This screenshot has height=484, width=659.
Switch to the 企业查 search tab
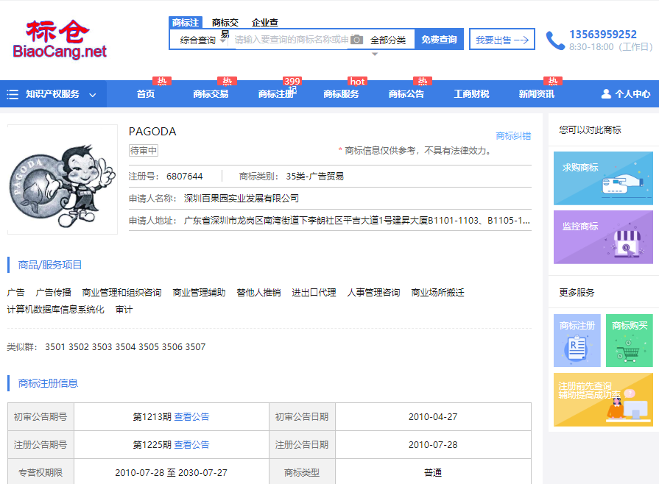point(265,23)
